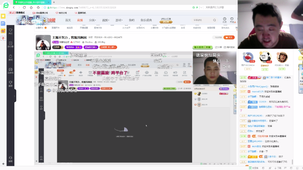Add a sidebar app with the bottom plus icon
The height and width of the screenshot is (170, 303).
tap(3, 164)
